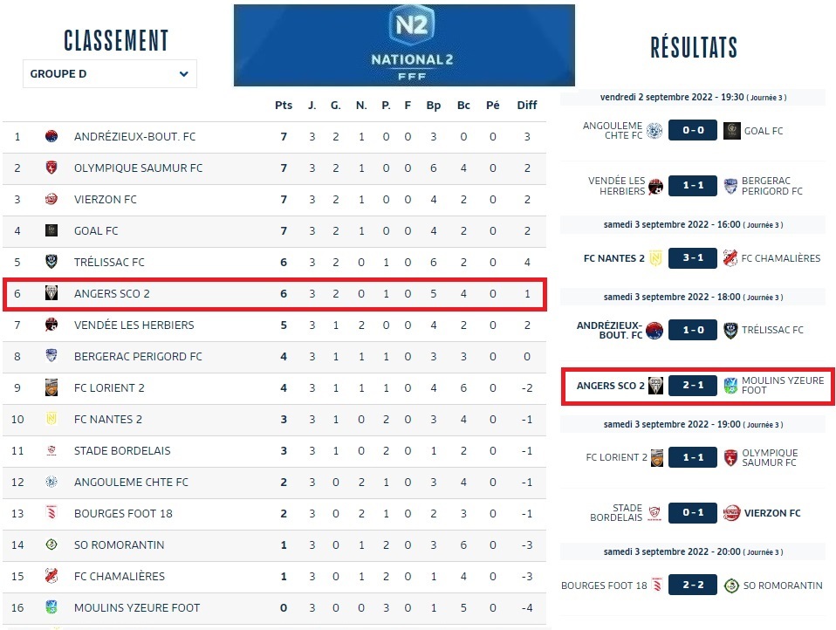Open the GROUPE D dropdown
Viewport: 836px width, 630px height.
[x=109, y=74]
